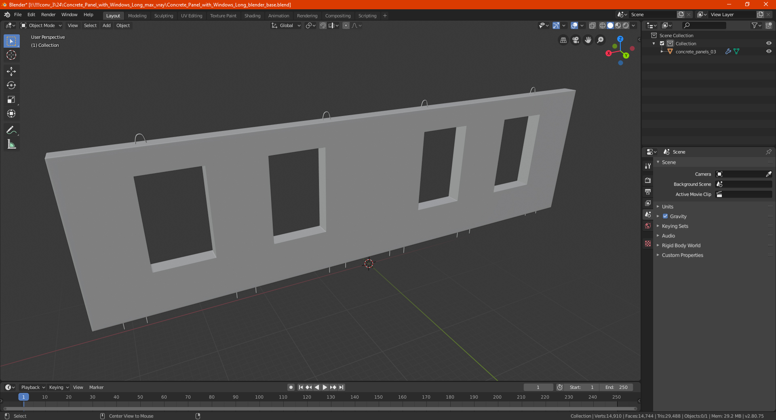This screenshot has height=420, width=776.
Task: Choose the Rotate tool
Action: pyautogui.click(x=11, y=85)
